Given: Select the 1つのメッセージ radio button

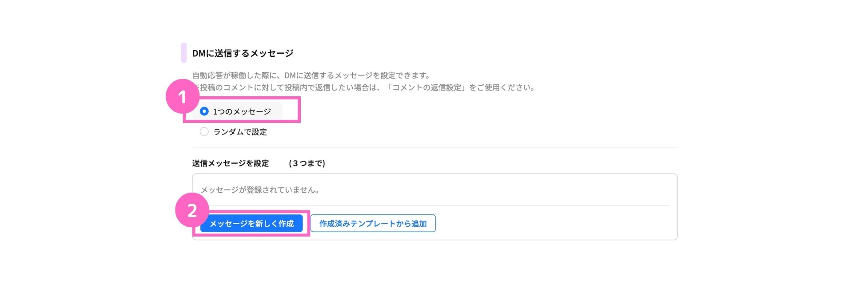Looking at the screenshot, I should [204, 111].
